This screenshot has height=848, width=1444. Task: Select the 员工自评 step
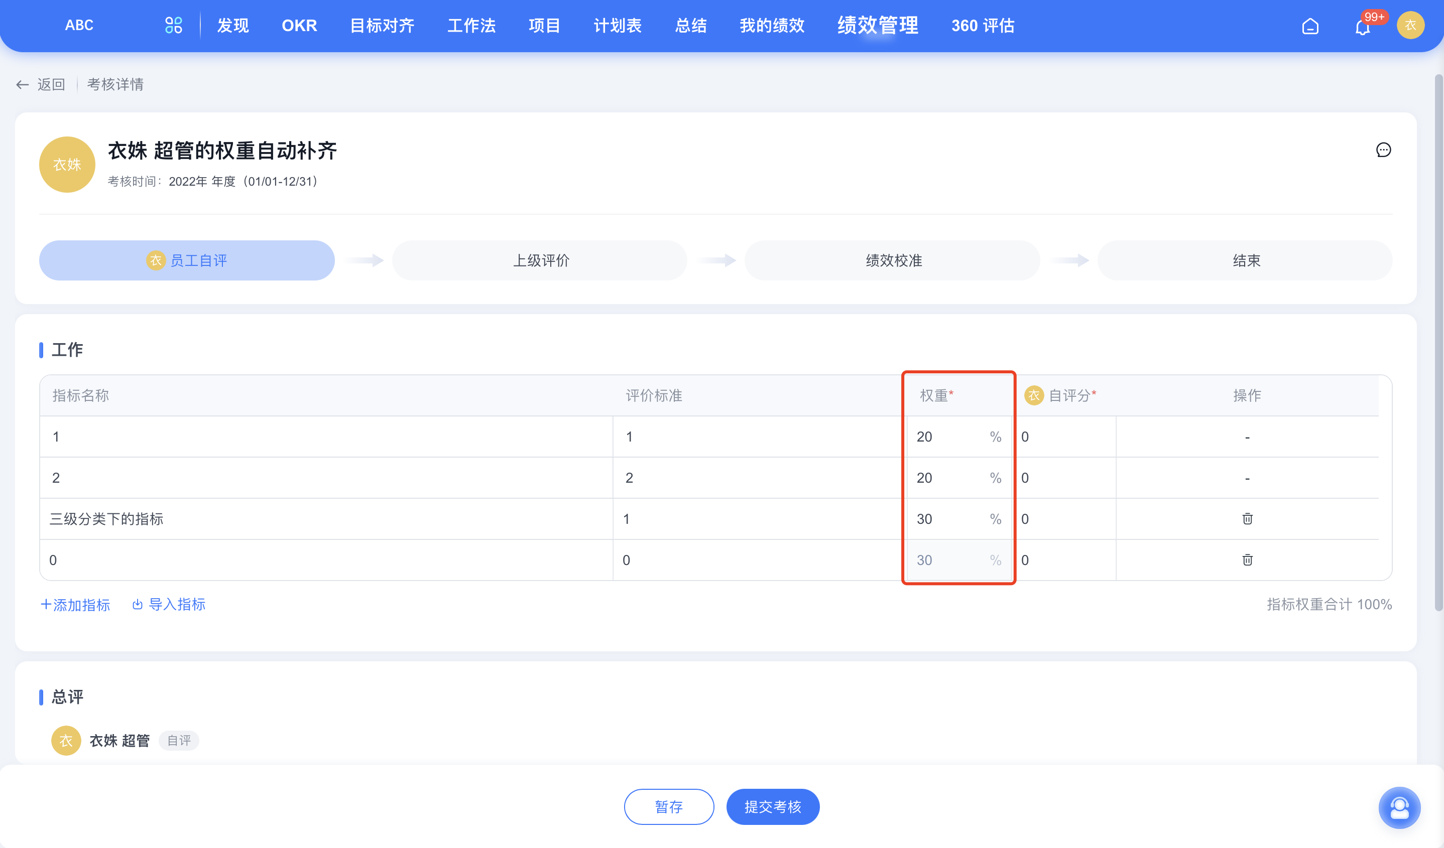point(187,260)
